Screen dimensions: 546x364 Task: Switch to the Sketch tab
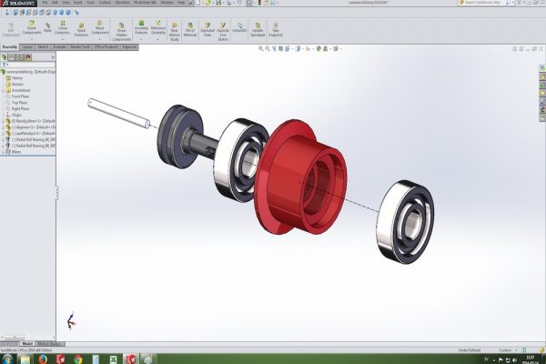tap(44, 46)
